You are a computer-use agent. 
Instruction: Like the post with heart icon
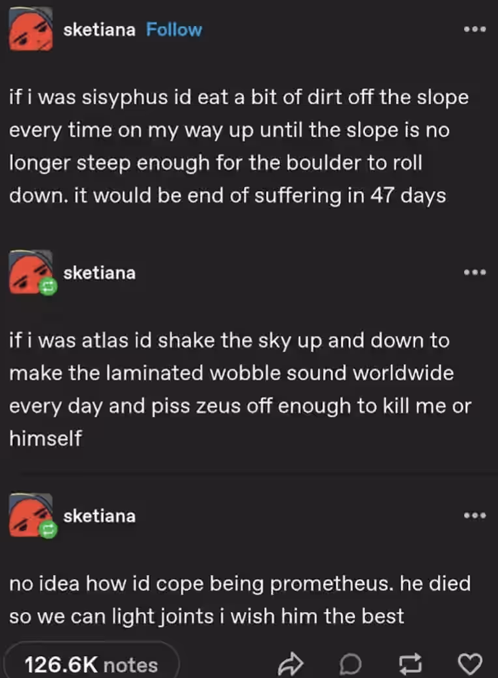point(470,664)
